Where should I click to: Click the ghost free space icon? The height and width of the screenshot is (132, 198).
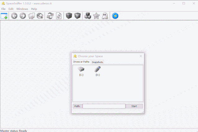(105, 16)
